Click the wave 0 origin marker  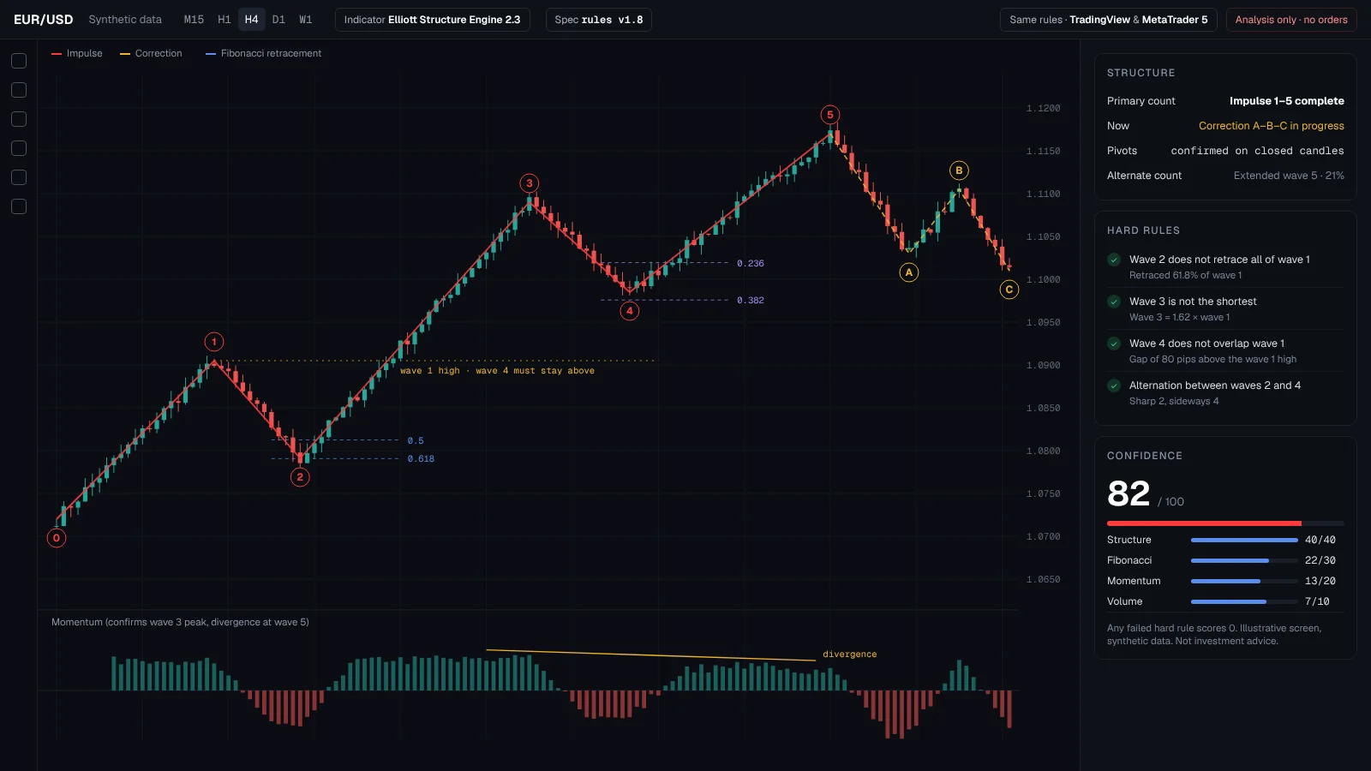[57, 538]
